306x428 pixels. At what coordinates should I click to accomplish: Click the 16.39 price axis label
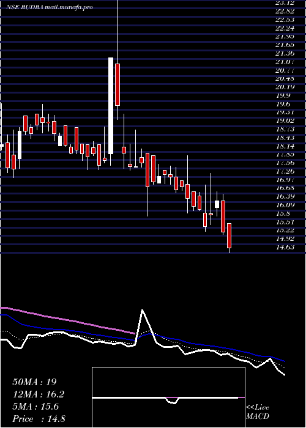285,197
